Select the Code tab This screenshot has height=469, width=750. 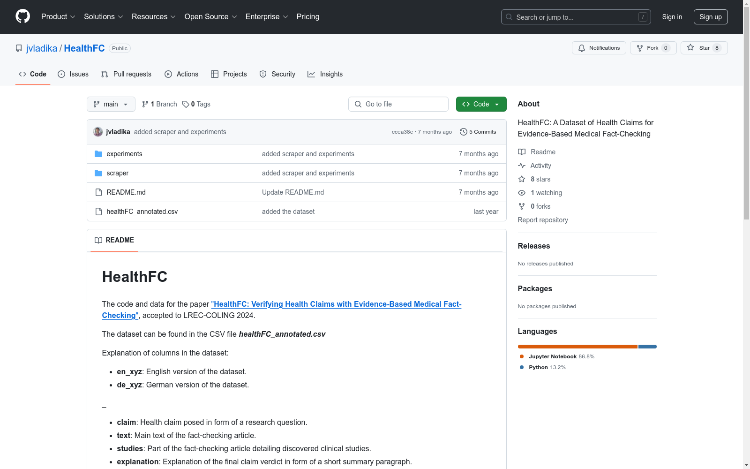click(32, 74)
